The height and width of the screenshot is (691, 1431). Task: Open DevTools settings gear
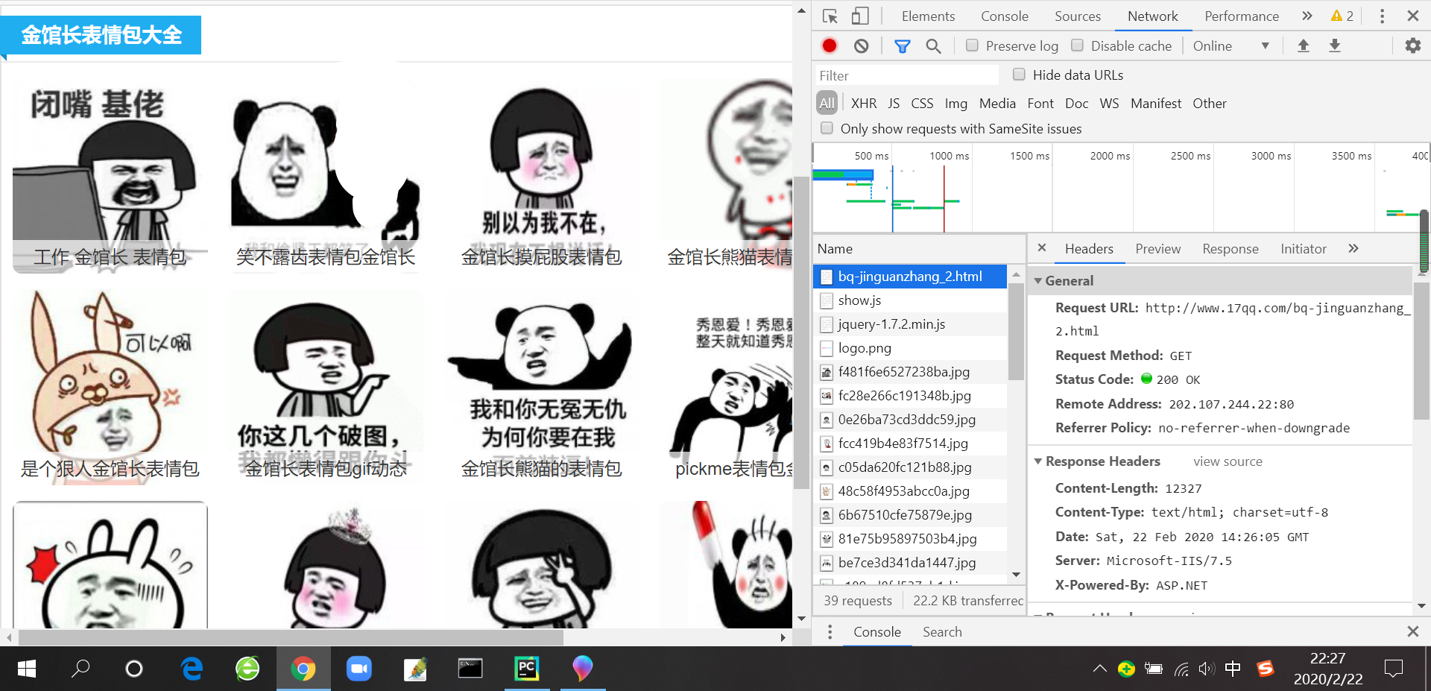coord(1412,45)
